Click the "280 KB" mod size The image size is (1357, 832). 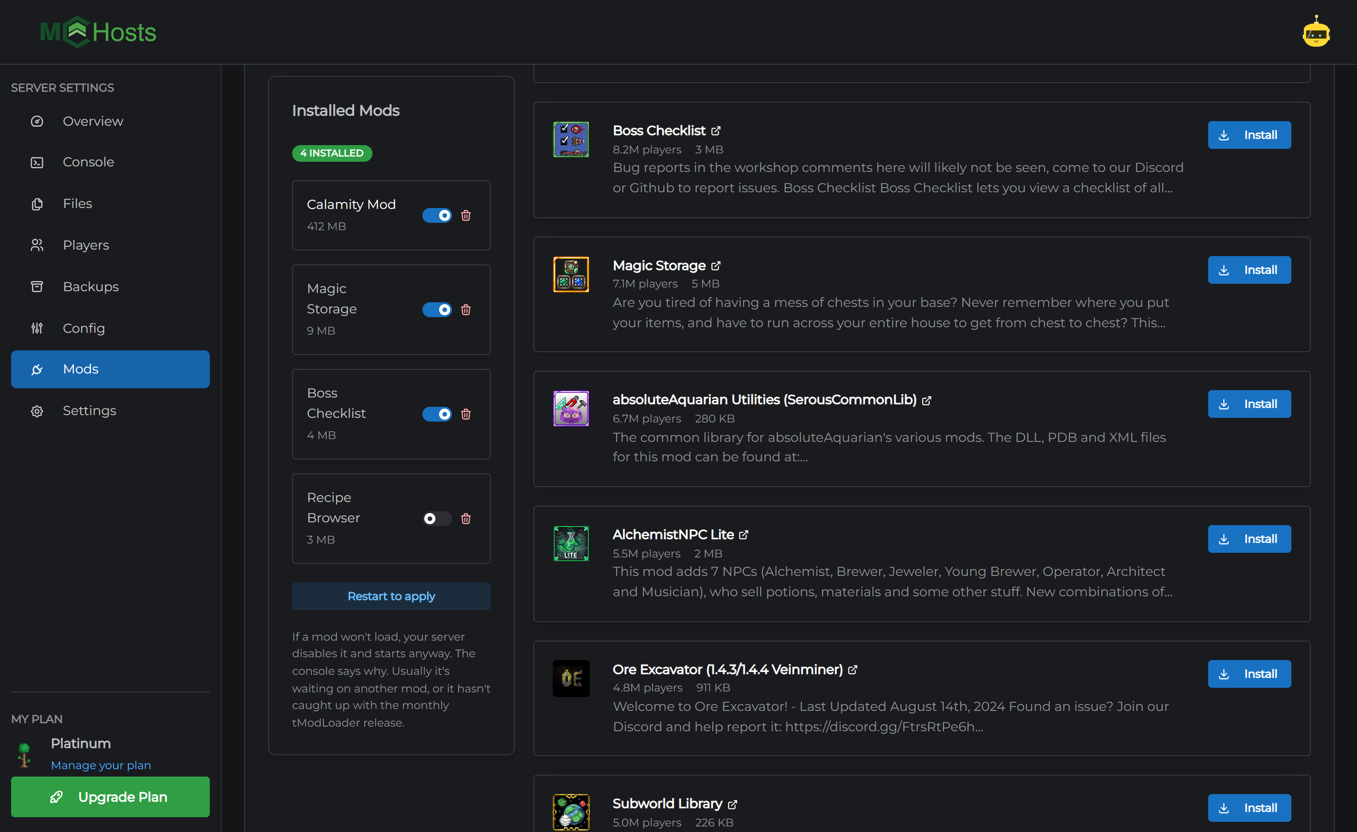point(715,419)
